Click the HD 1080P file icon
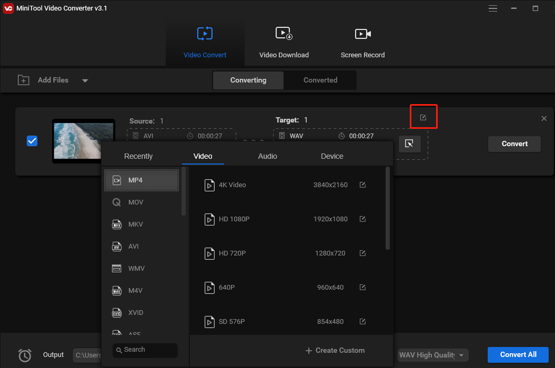Image resolution: width=555 pixels, height=368 pixels. 209,219
